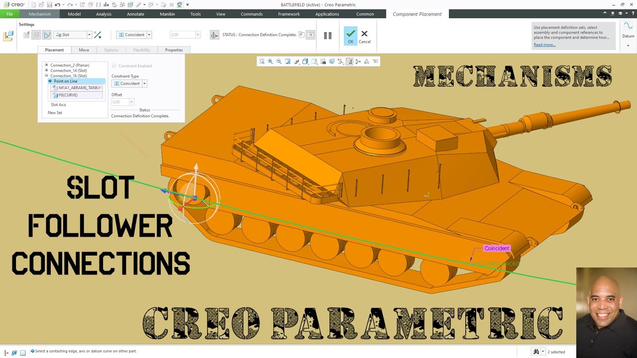Click the Flip connection orientation icon
Screen dimensions: 637x358
coord(98,35)
